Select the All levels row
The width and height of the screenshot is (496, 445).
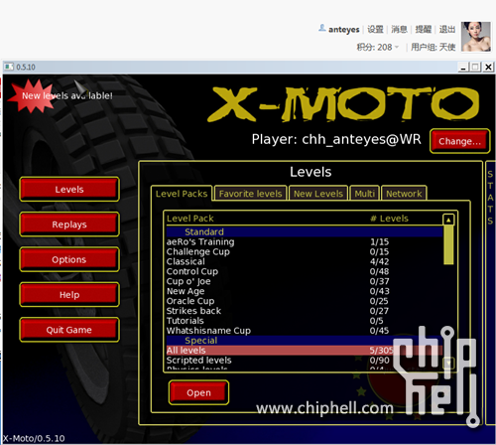(305, 351)
